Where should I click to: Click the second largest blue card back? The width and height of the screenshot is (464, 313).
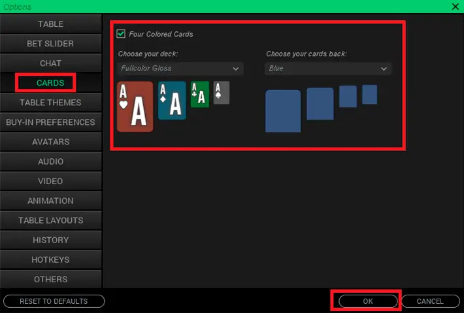click(320, 103)
